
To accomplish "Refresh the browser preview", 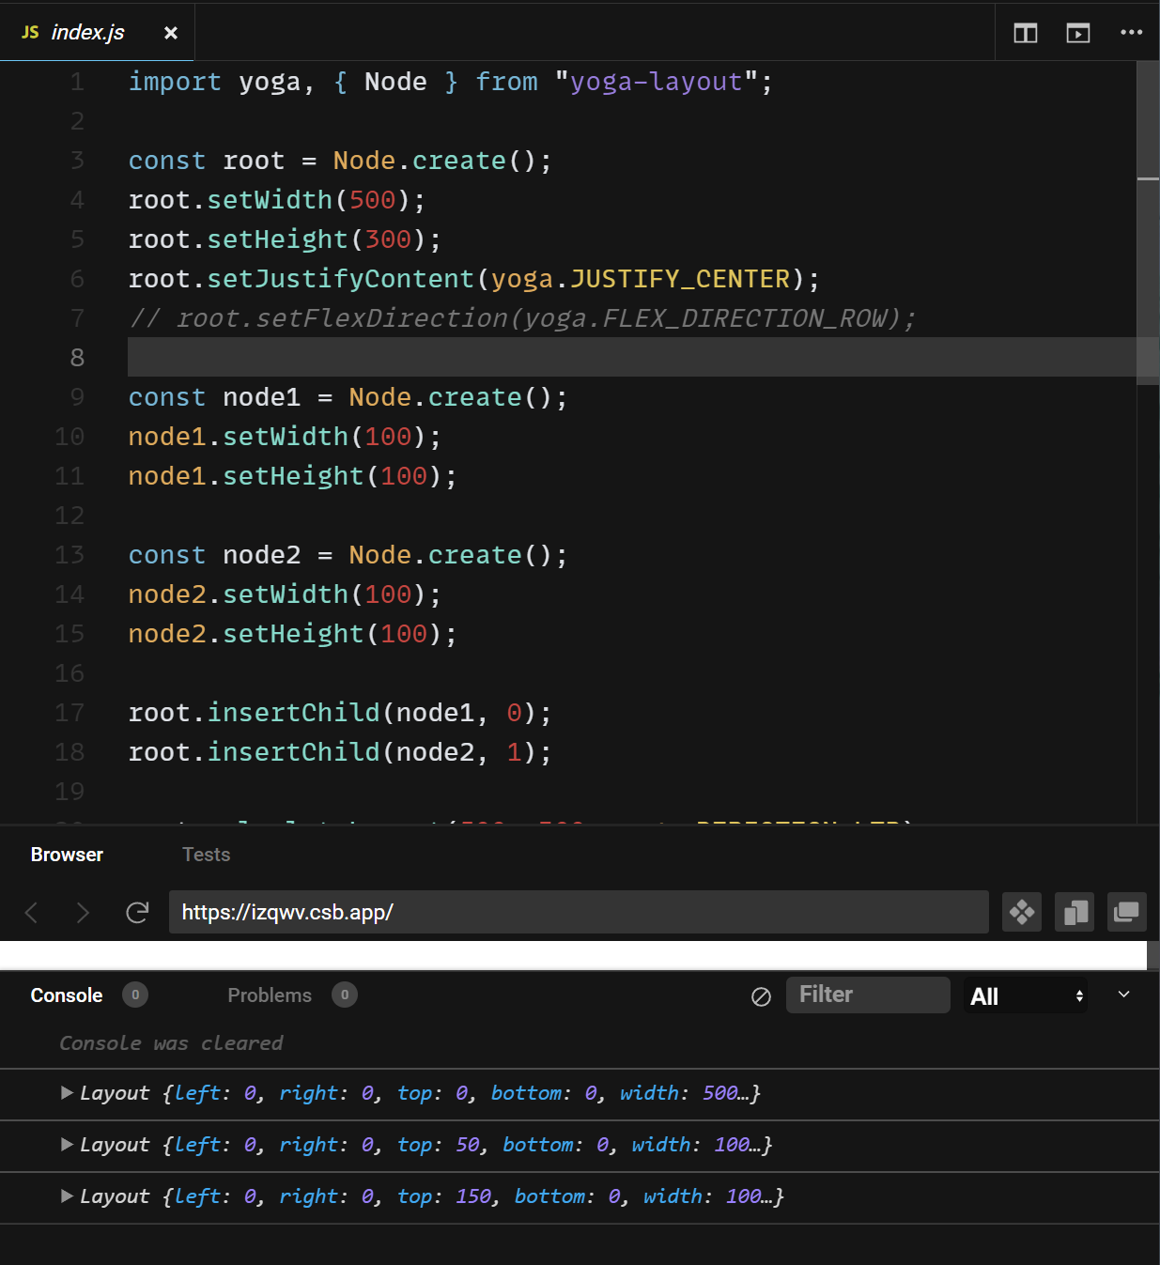I will pos(137,912).
